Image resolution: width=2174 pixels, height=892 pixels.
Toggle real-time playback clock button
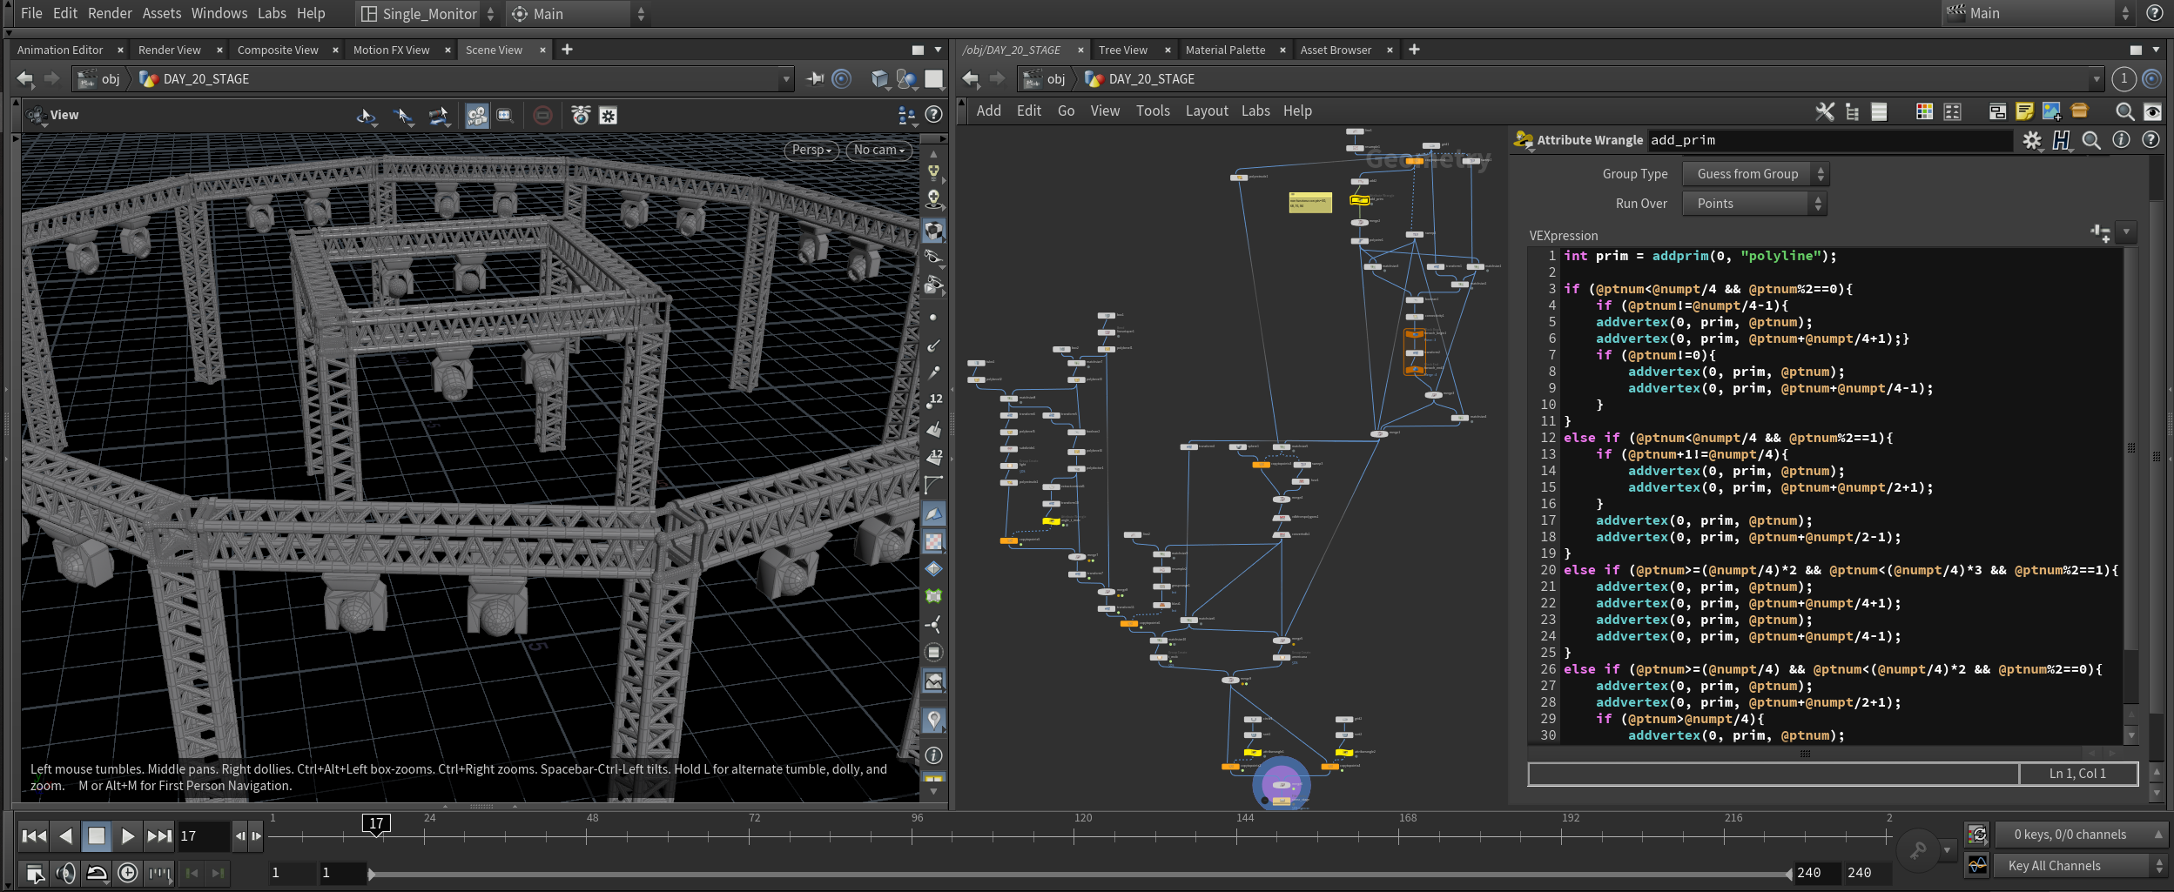click(128, 873)
